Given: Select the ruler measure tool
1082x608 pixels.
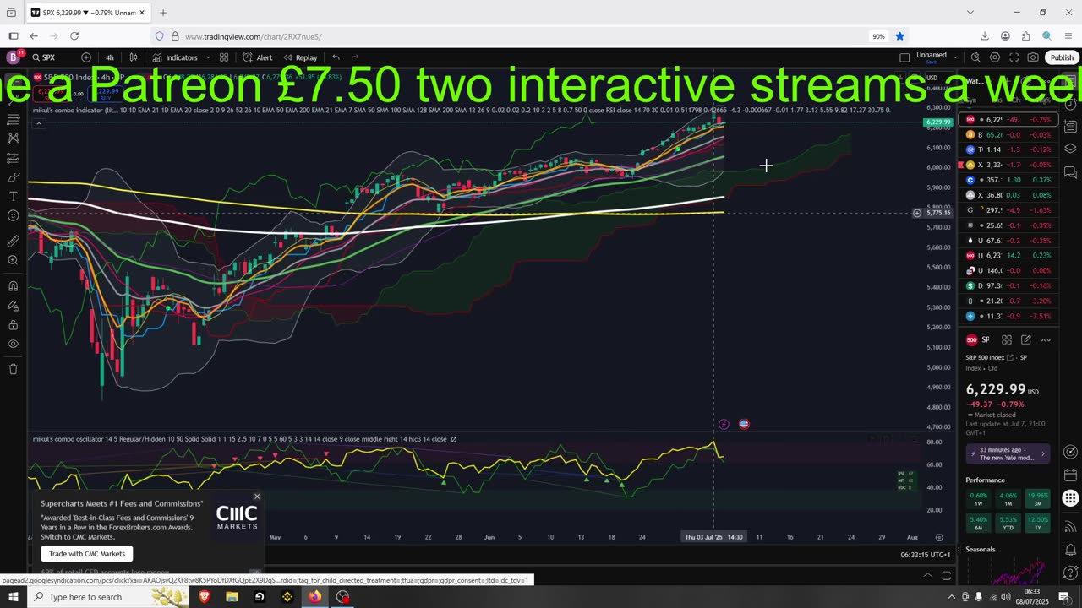Looking at the screenshot, I should point(13,241).
